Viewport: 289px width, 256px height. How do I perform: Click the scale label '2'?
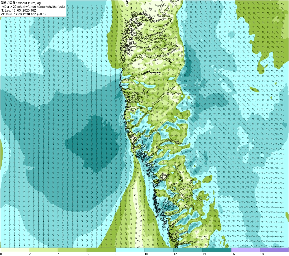click(30, 254)
